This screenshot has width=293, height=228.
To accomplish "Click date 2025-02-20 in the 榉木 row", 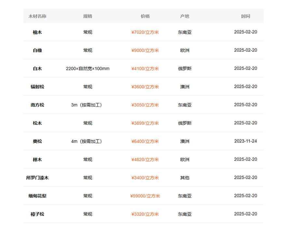I will [x=245, y=159].
